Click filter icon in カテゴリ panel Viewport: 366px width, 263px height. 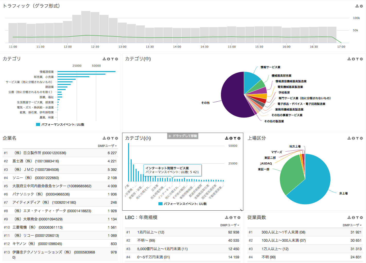click(112, 59)
